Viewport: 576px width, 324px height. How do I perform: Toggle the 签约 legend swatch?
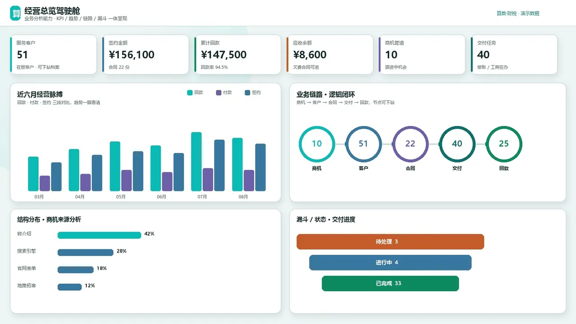(x=247, y=93)
